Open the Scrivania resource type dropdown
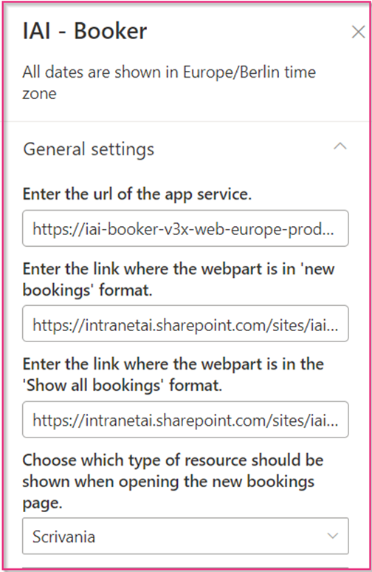The height and width of the screenshot is (572, 372). 185,536
